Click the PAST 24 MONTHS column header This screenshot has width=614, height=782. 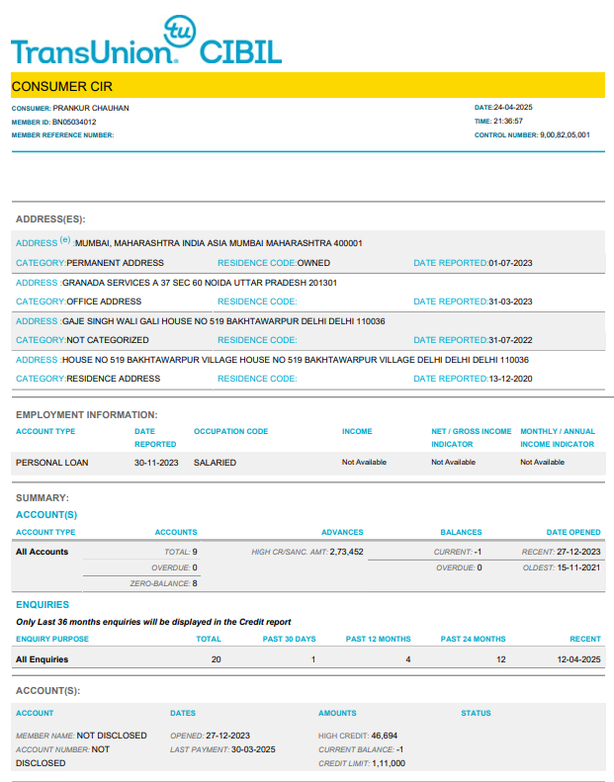[x=475, y=639]
